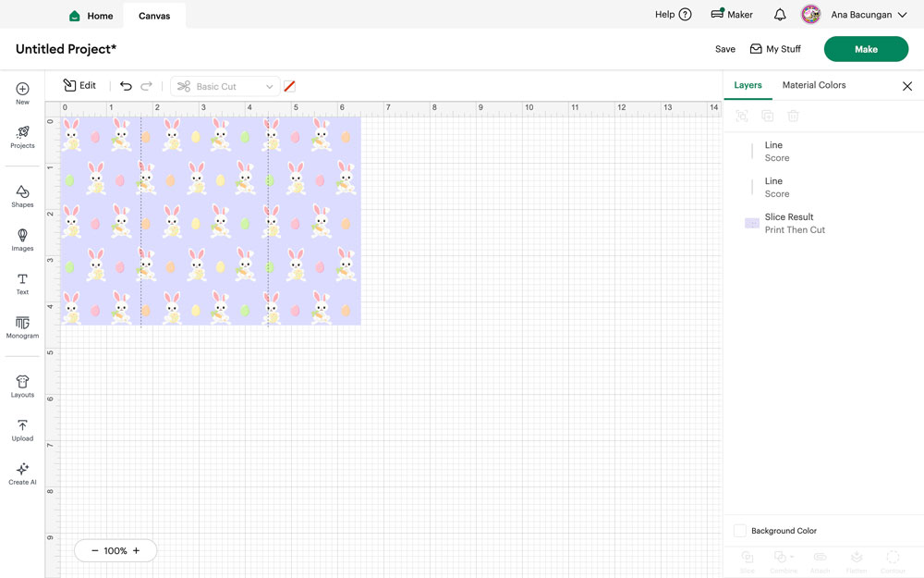Select the Text tool
The image size is (924, 578).
22,284
